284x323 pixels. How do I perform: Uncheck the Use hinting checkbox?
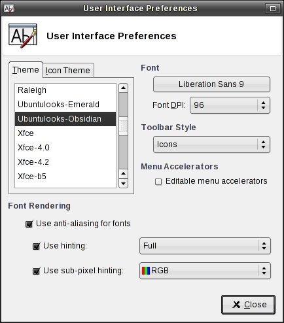point(36,246)
